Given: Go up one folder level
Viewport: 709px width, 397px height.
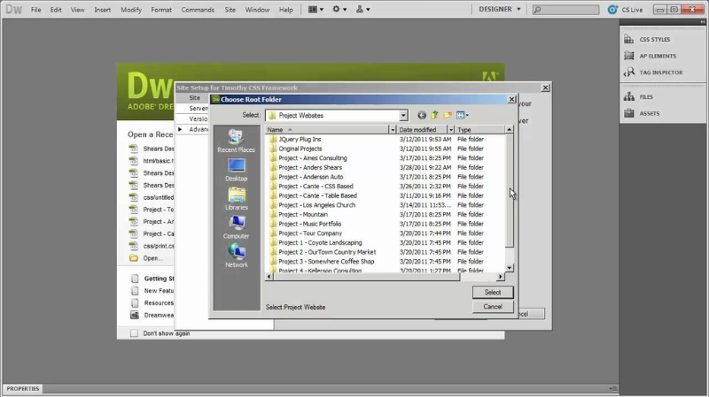Looking at the screenshot, I should pyautogui.click(x=435, y=115).
